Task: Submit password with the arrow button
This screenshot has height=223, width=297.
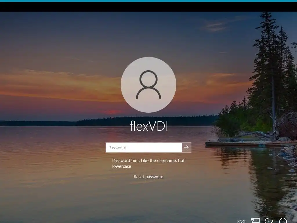Action: [186, 148]
